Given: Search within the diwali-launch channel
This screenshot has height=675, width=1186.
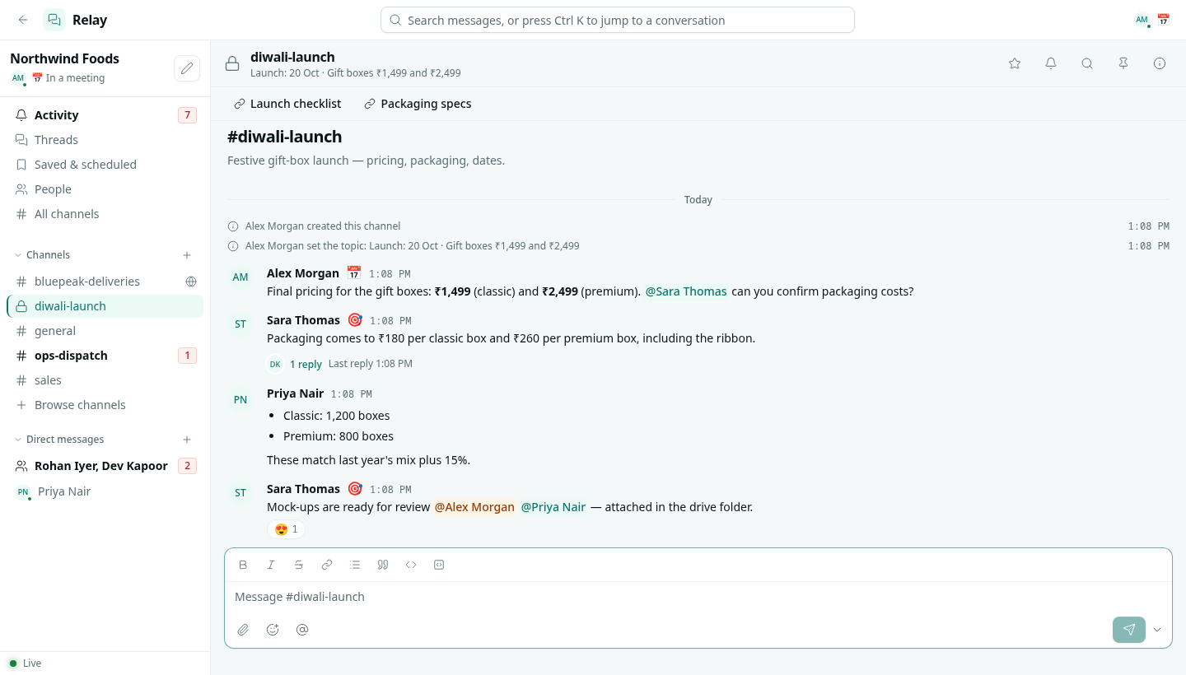Looking at the screenshot, I should (1087, 63).
